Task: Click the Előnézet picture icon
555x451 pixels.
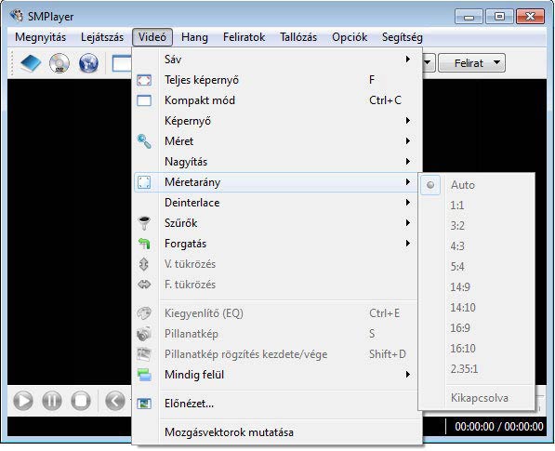Action: click(144, 404)
